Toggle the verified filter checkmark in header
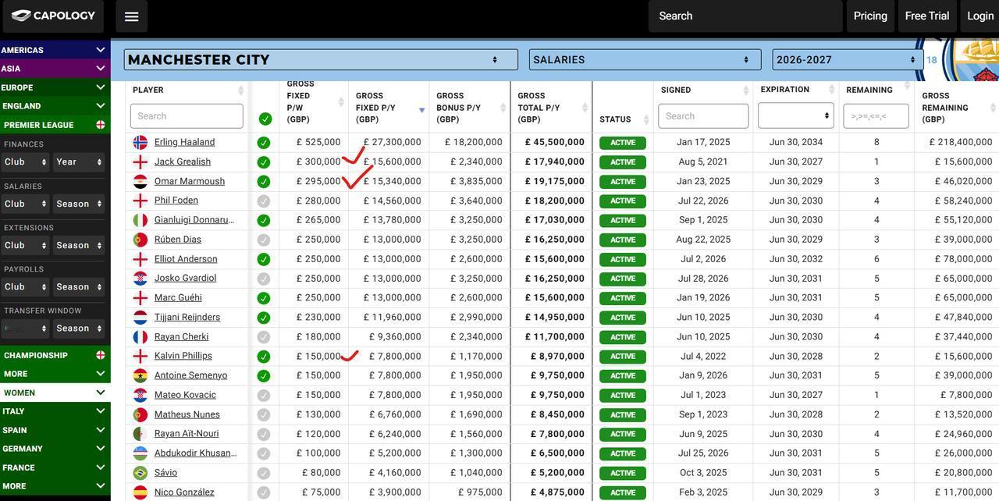999x501 pixels. point(265,119)
